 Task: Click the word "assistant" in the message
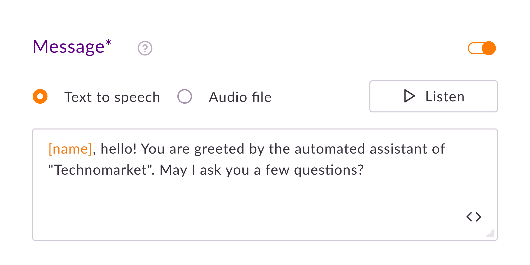pos(398,149)
